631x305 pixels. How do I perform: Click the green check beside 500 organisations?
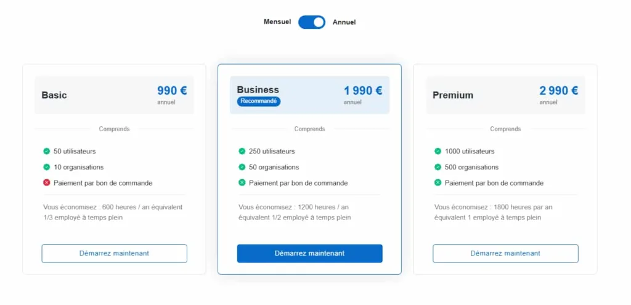point(438,167)
